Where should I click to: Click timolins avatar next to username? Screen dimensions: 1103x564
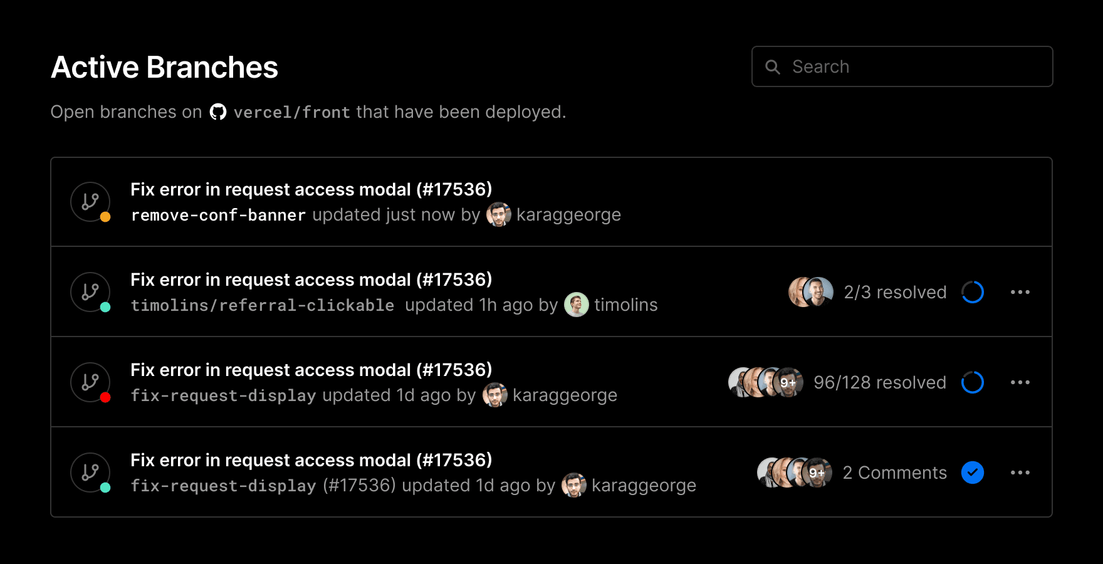pyautogui.click(x=577, y=305)
